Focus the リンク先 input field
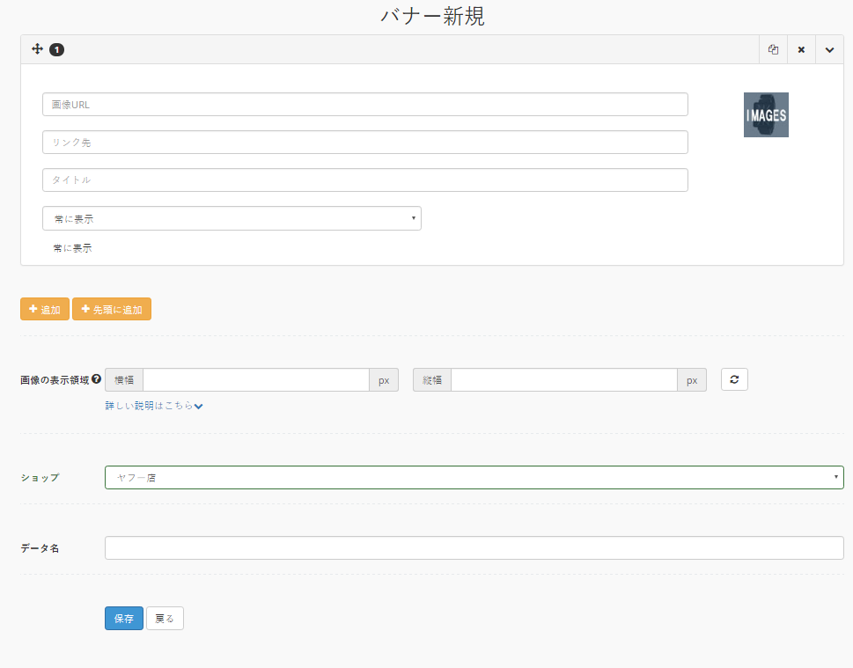The image size is (853, 668). click(364, 142)
